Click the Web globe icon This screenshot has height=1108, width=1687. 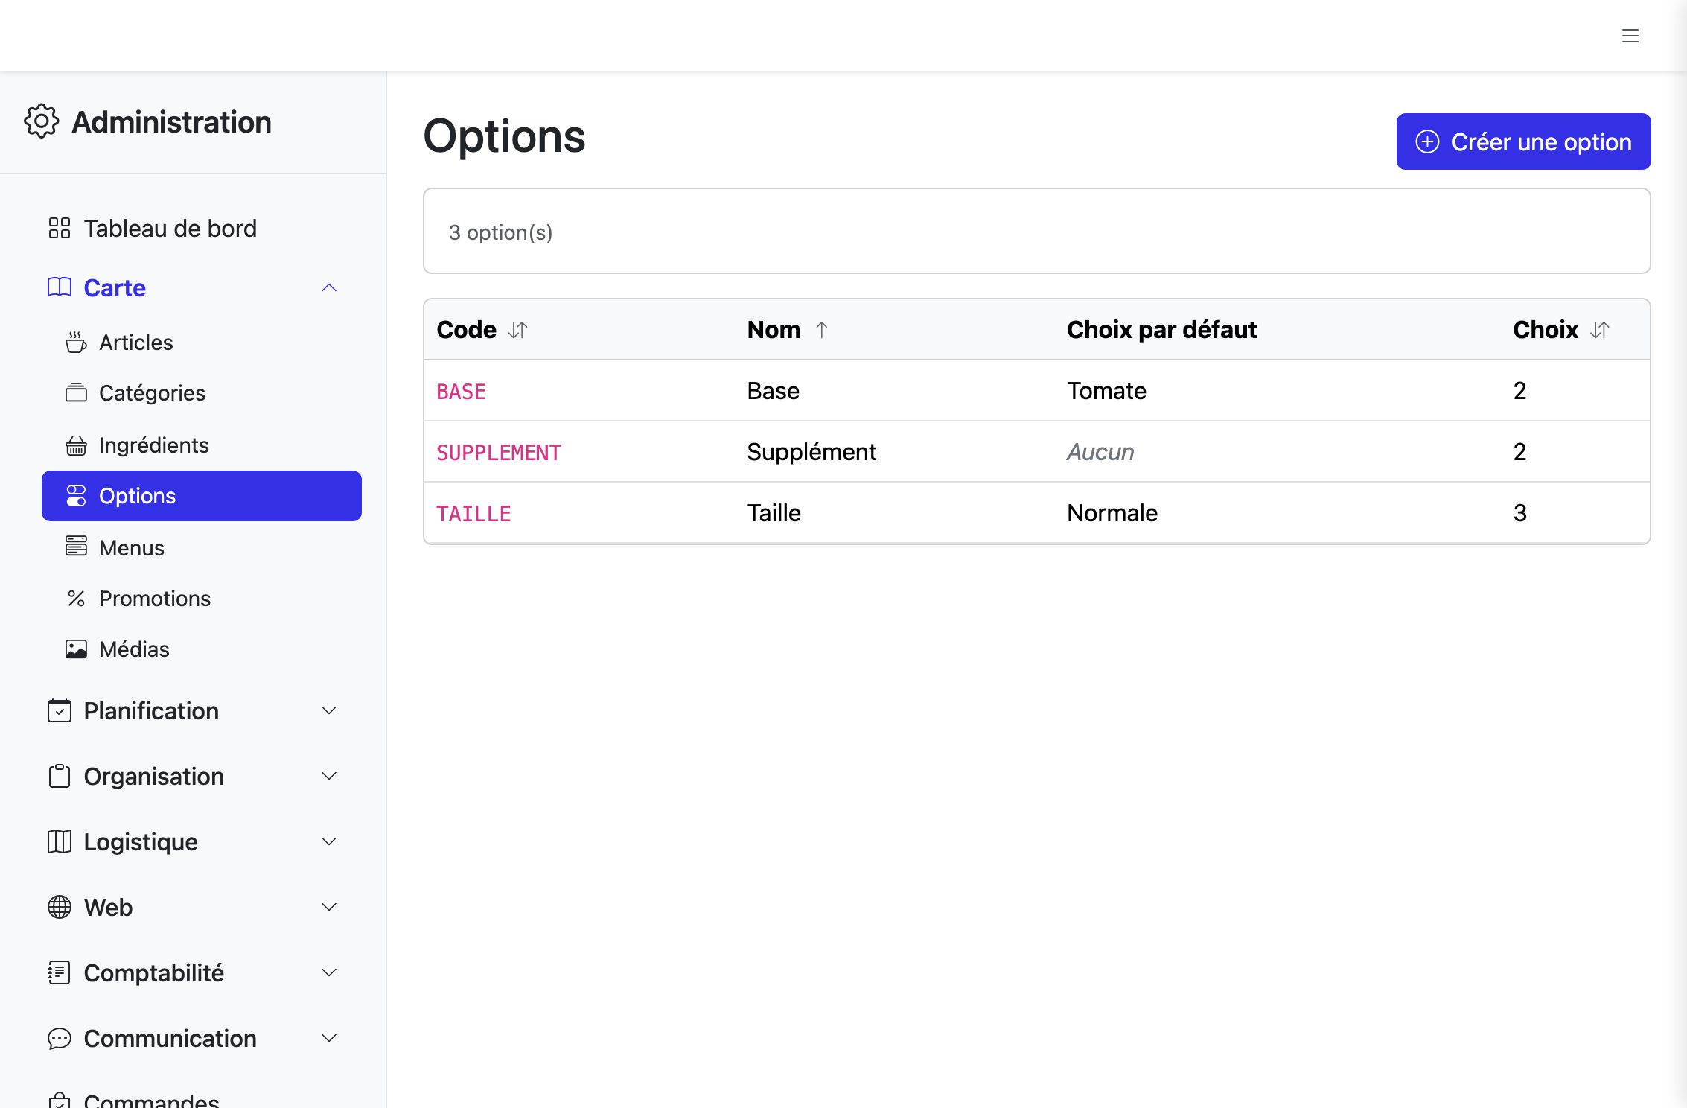point(59,907)
